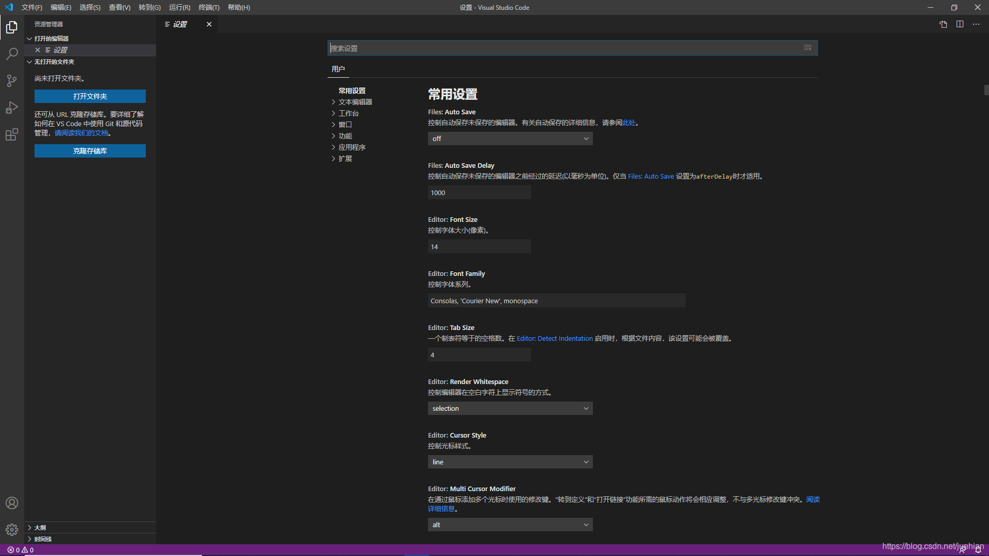Click the Font Size input field

click(x=479, y=247)
